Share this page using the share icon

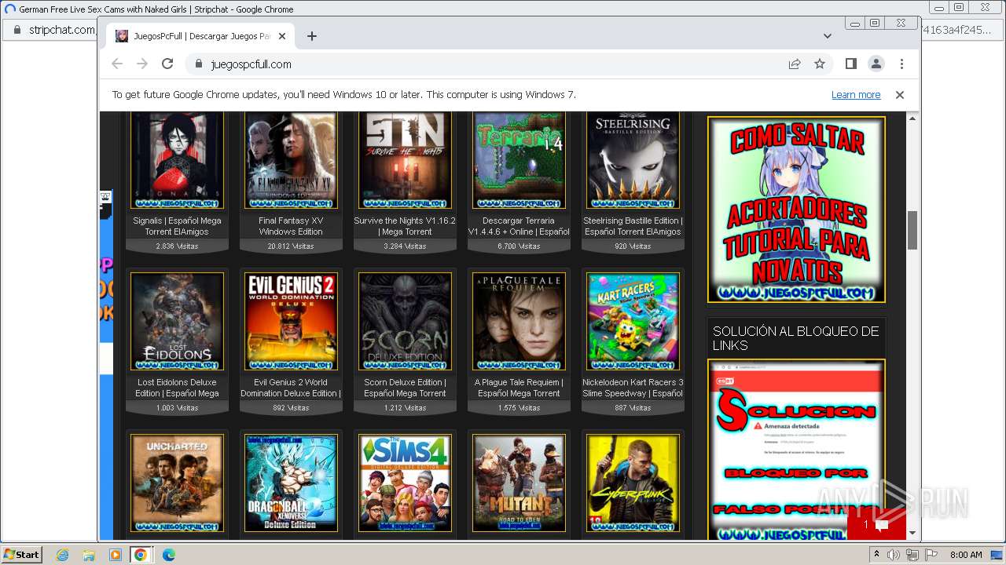click(795, 64)
